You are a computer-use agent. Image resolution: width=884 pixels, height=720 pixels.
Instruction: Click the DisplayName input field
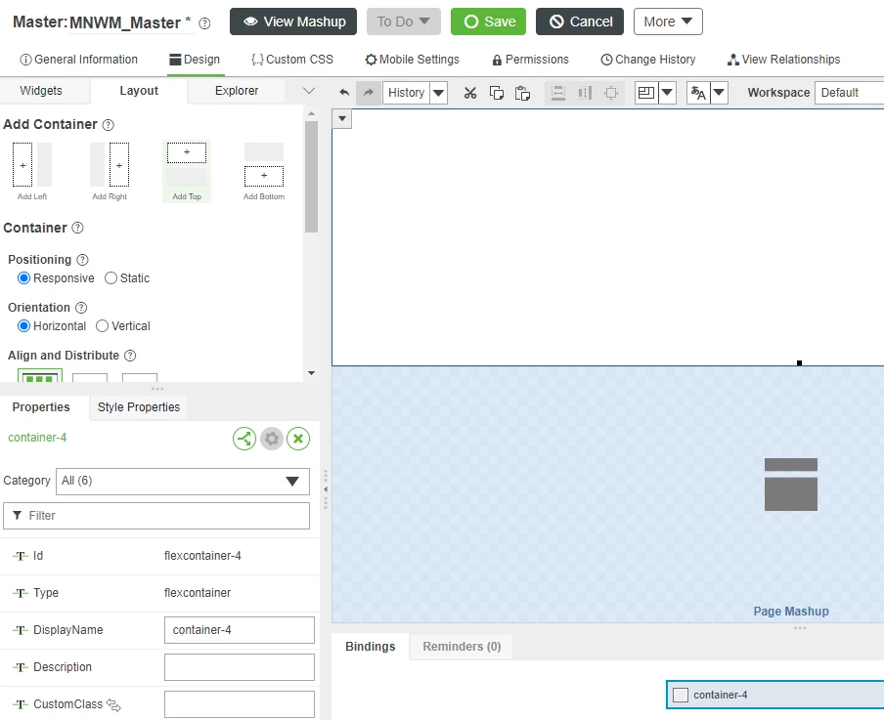(x=239, y=630)
